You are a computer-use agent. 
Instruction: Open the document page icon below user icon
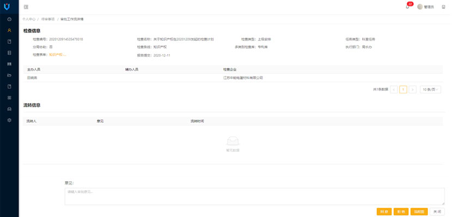[9, 42]
